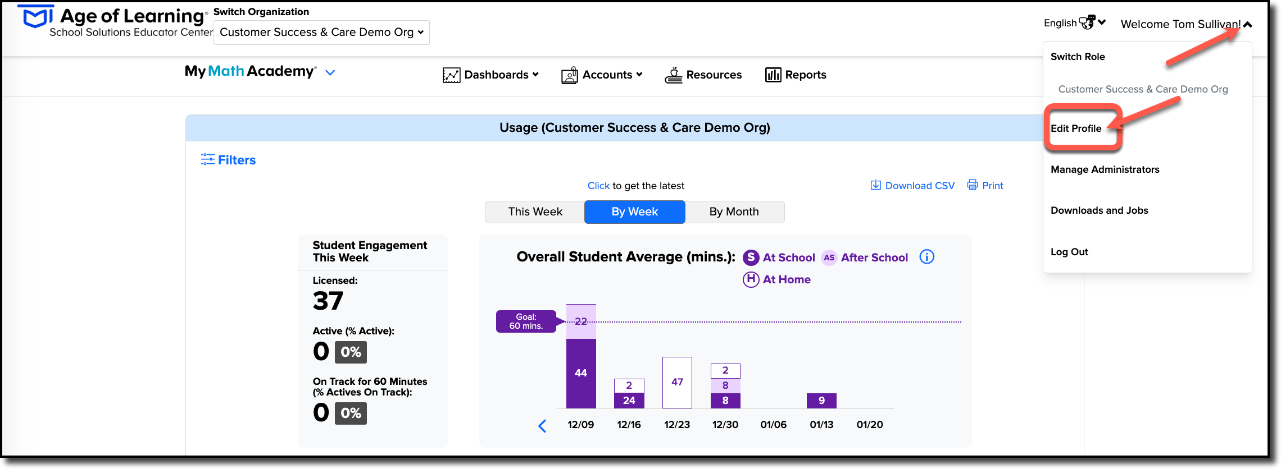The width and height of the screenshot is (1281, 469).
Task: Click the Filters sliders icon
Action: [x=208, y=159]
